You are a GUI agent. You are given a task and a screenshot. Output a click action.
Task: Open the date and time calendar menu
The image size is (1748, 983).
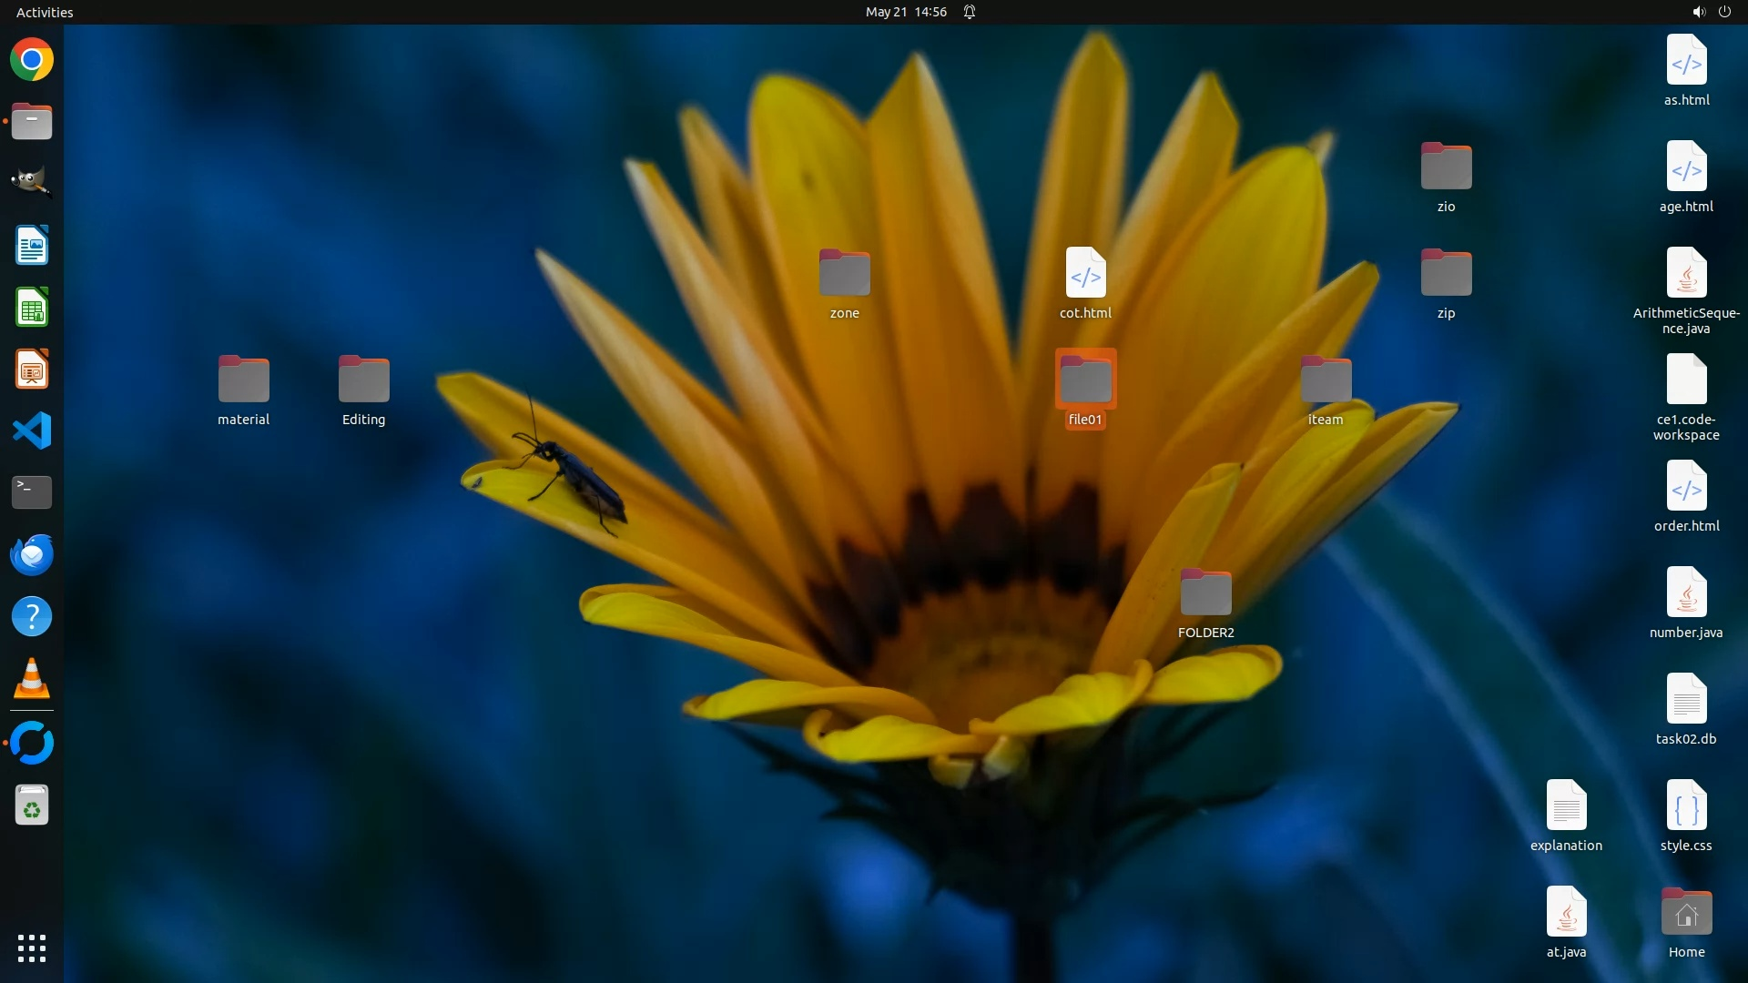(906, 12)
